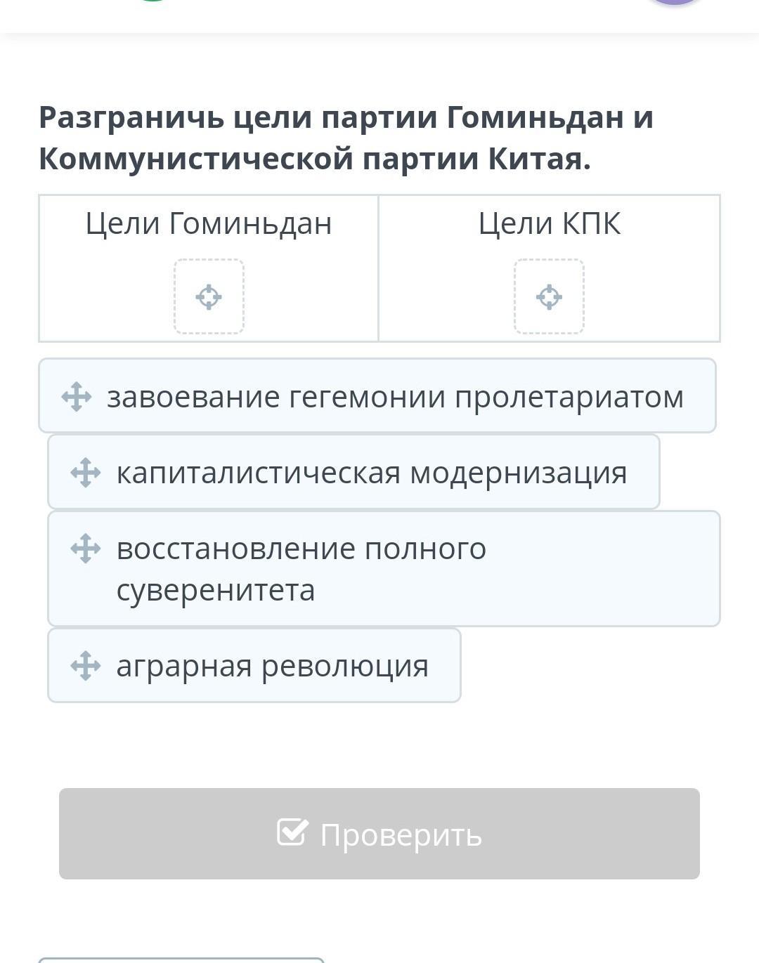Select the восстановление полного суверенитета answer card

coord(384,569)
